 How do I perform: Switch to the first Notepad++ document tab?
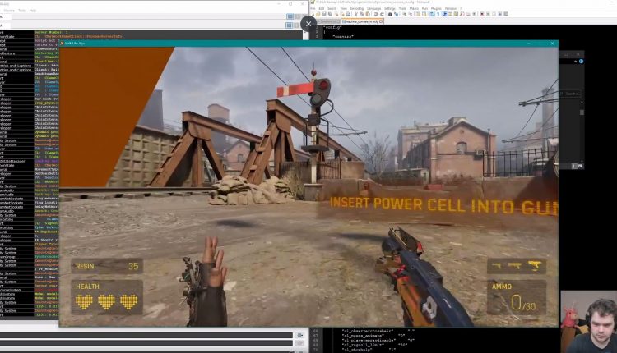pos(328,21)
